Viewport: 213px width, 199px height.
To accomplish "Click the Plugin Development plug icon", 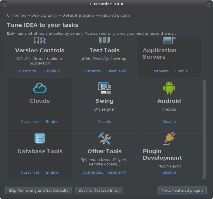I will (169, 138).
